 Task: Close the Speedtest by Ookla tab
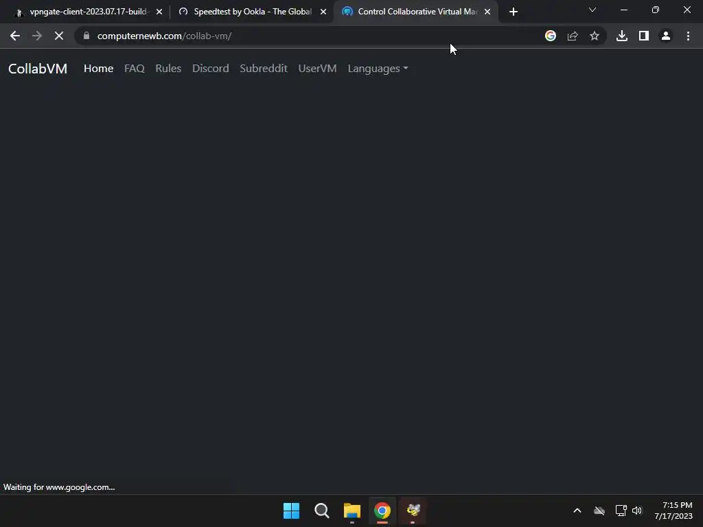pos(323,12)
